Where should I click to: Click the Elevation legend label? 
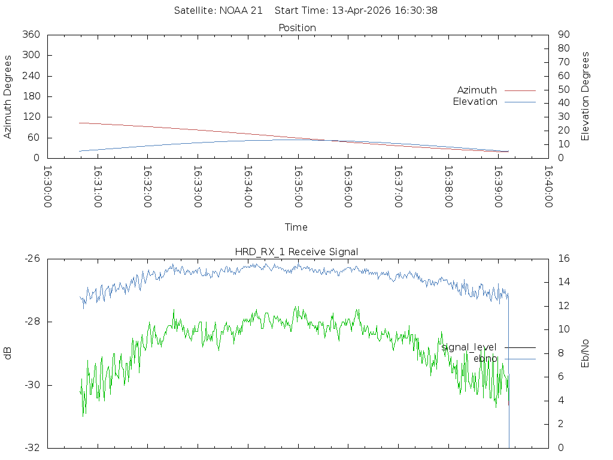pos(475,102)
